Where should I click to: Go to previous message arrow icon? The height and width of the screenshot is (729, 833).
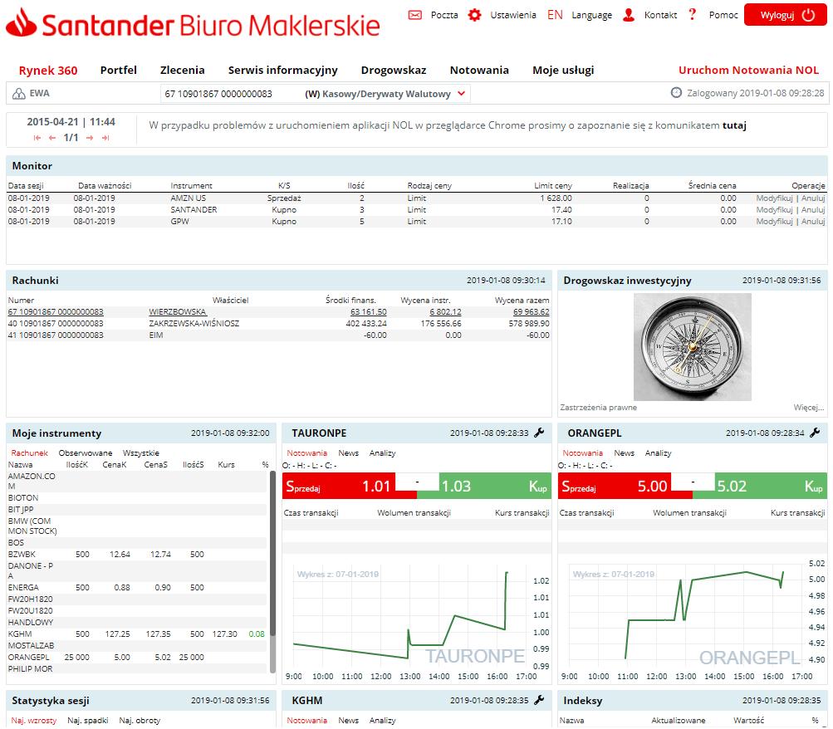coord(52,138)
